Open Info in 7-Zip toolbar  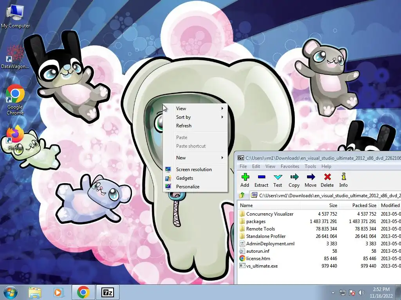coord(343,180)
